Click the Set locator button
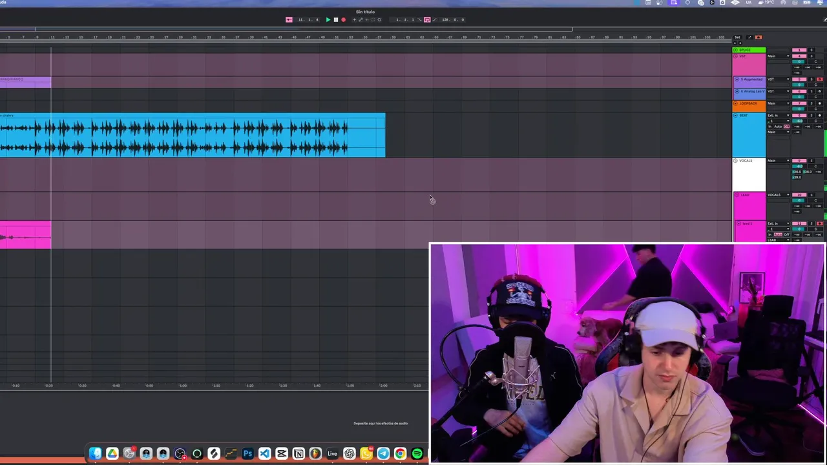This screenshot has width=827, height=465. (x=737, y=37)
